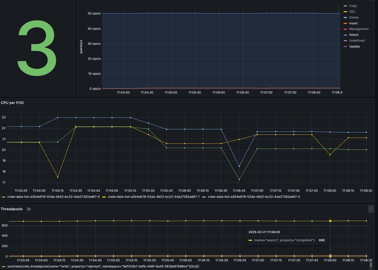Toggle crate-data-hot pod ending in 67-1 legend

(x=153, y=197)
